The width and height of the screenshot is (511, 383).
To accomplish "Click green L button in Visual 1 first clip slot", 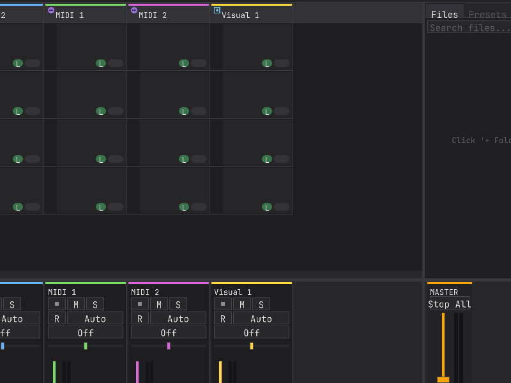I will point(267,63).
